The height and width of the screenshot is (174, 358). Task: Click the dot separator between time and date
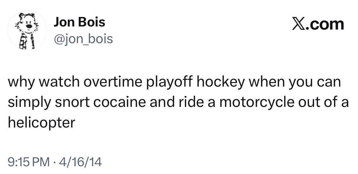coord(54,162)
